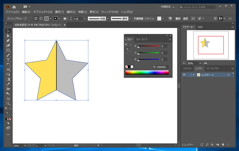Image resolution: width=239 pixels, height=151 pixels.
Task: Select the Blend tool
Action: point(8,94)
